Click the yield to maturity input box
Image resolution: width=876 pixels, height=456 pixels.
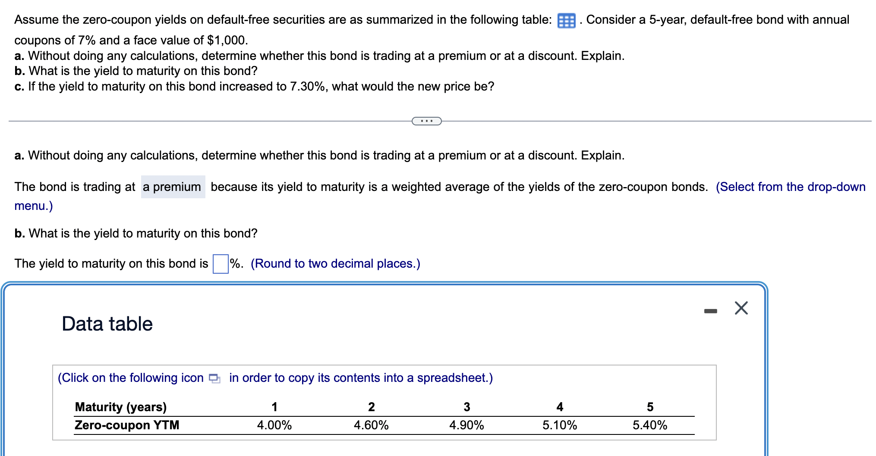click(221, 263)
